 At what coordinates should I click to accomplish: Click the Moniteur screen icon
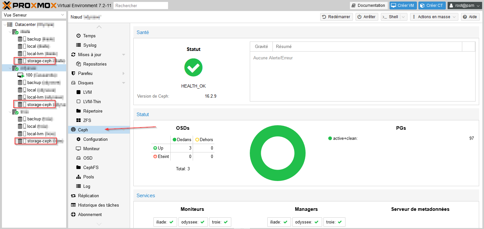[x=78, y=149]
